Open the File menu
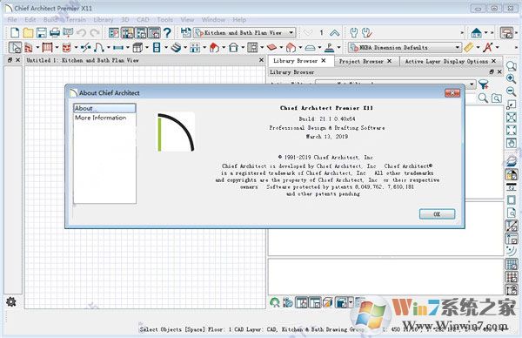Viewport: 522px width, 338px height. tap(12, 20)
